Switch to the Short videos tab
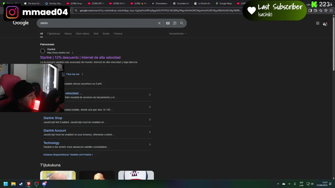 (82, 34)
